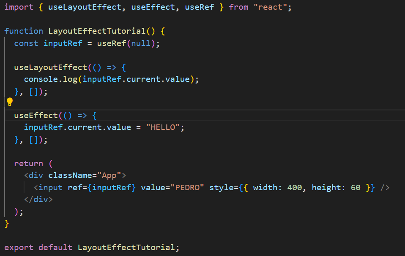Click the function name LayoutEffectTutorial in declaration
The image size is (405, 256).
(x=97, y=31)
